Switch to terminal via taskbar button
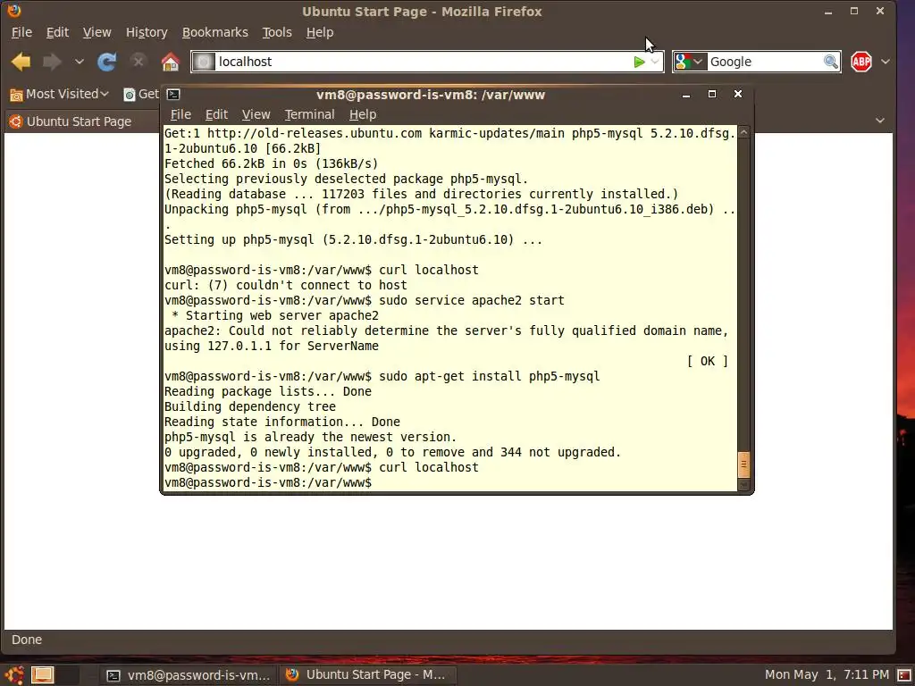This screenshot has width=915, height=686. click(188, 675)
